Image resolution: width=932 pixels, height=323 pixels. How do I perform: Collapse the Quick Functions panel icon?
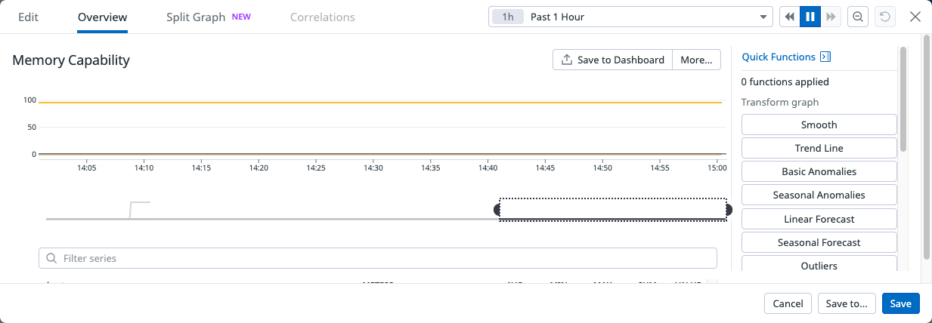click(825, 57)
